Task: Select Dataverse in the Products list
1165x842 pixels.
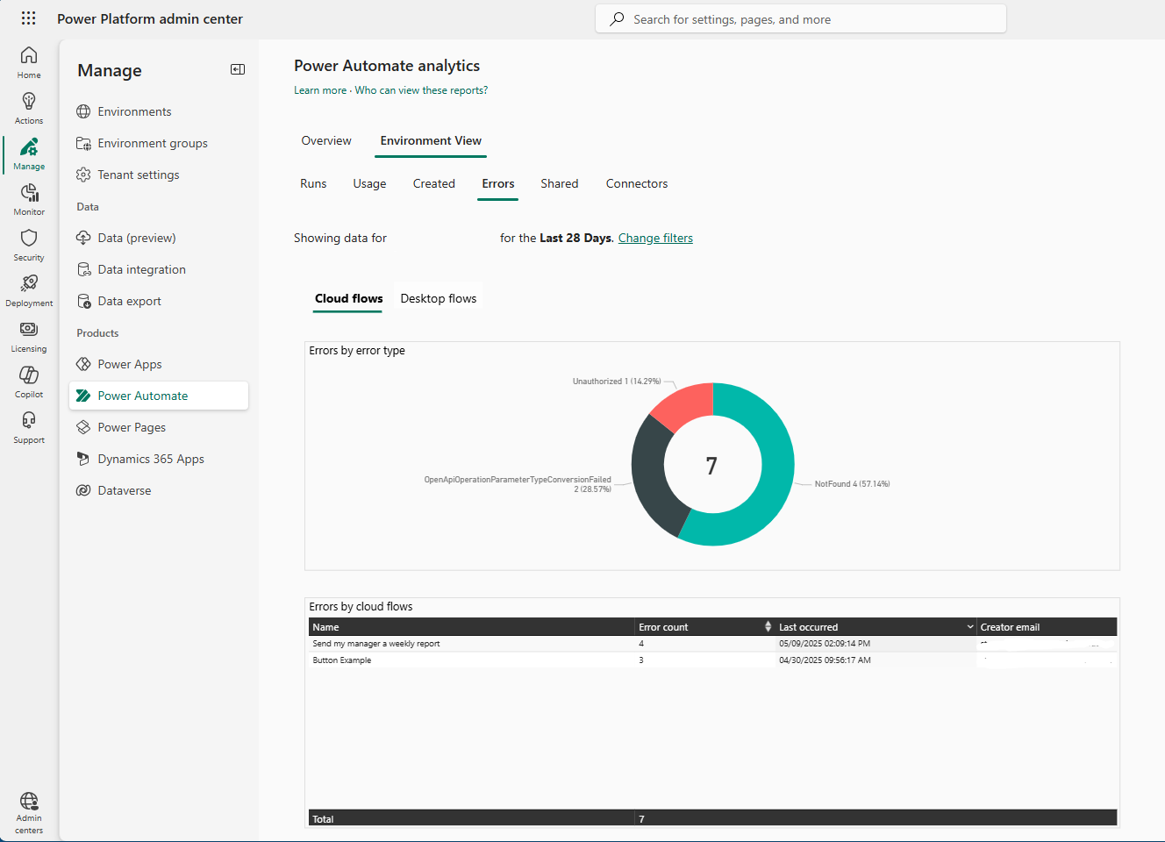Action: click(123, 489)
